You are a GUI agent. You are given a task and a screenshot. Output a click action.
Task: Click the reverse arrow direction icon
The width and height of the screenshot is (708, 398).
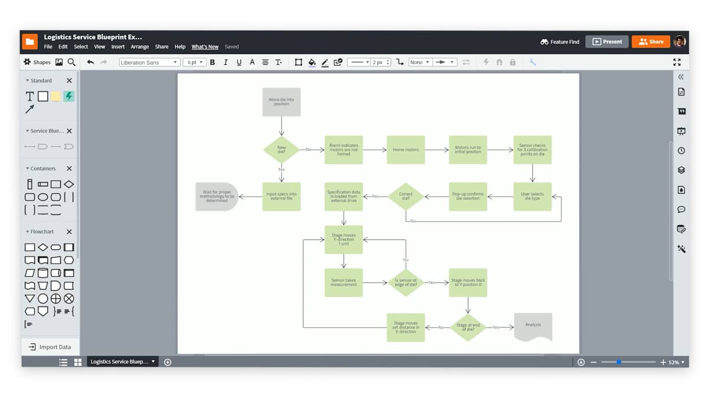pos(466,62)
